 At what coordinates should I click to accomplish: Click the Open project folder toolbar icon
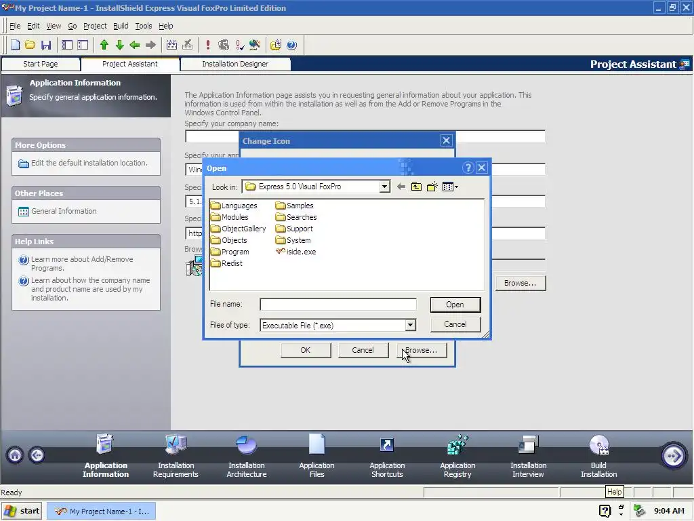pos(30,45)
